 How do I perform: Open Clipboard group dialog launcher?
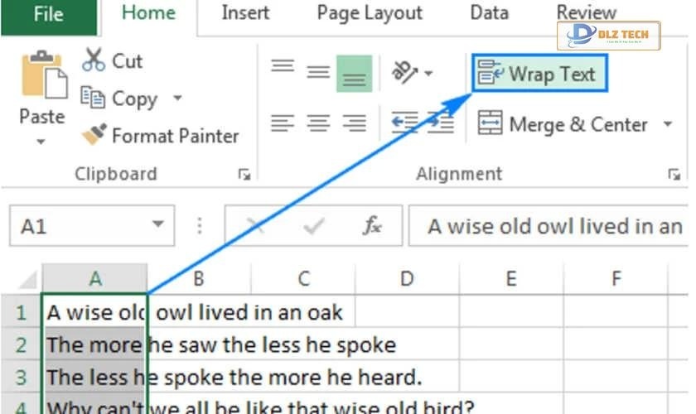point(244,174)
